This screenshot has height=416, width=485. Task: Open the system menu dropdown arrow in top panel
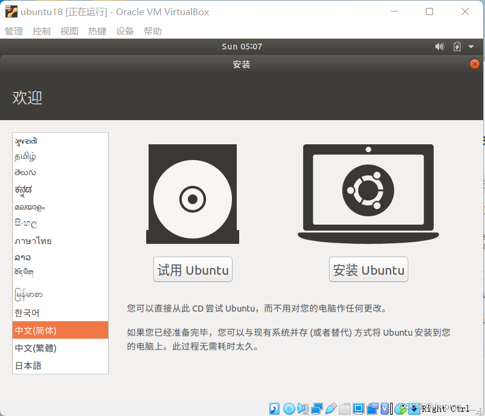[x=471, y=46]
